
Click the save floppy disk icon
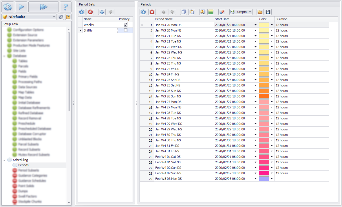coord(268,12)
